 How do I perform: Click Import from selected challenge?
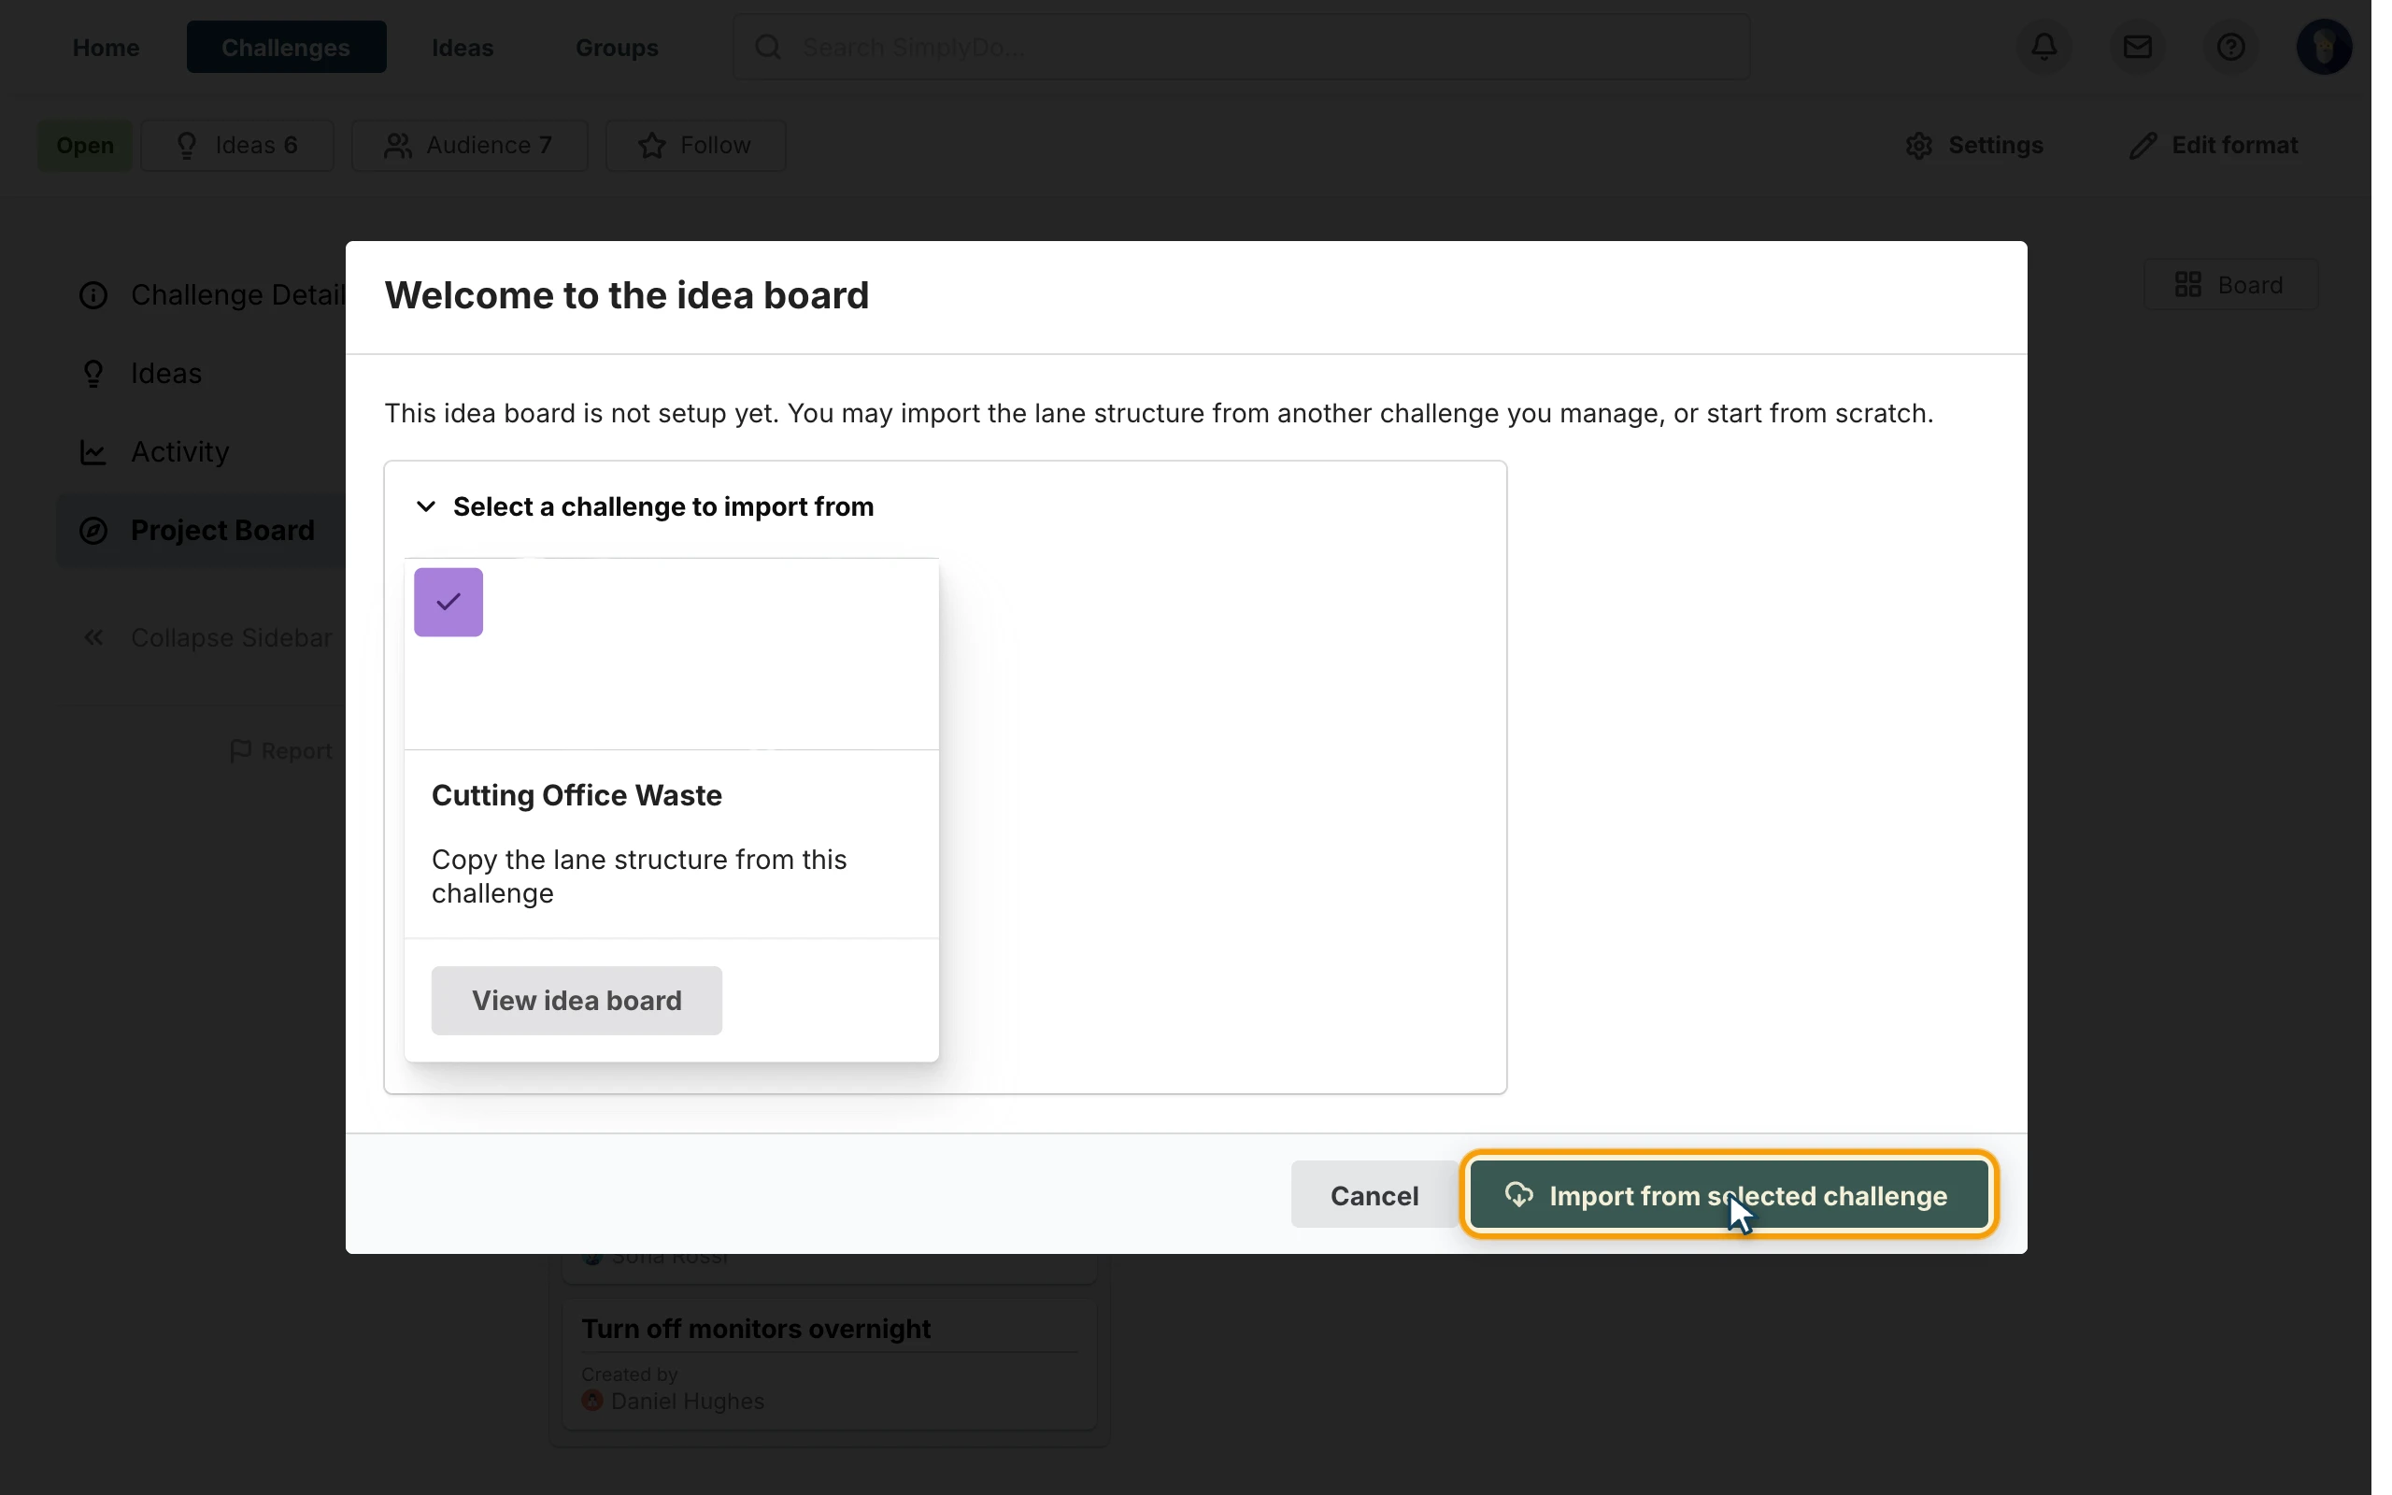point(1728,1194)
